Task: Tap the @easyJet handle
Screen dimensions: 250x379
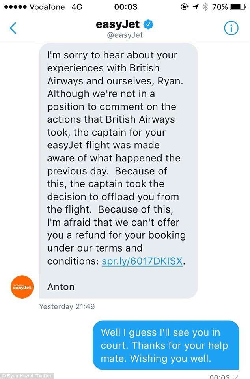Action: [x=125, y=35]
